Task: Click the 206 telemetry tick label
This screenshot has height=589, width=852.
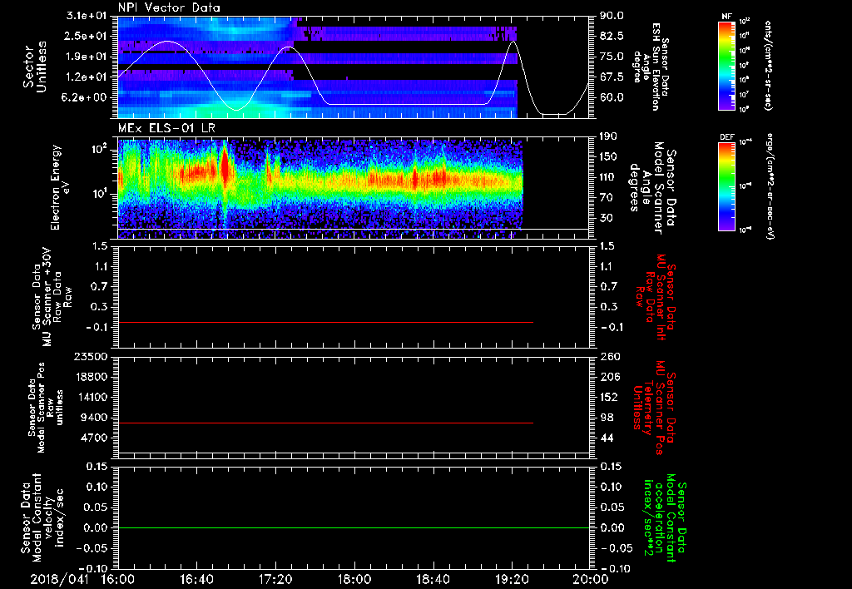Action: [x=610, y=377]
